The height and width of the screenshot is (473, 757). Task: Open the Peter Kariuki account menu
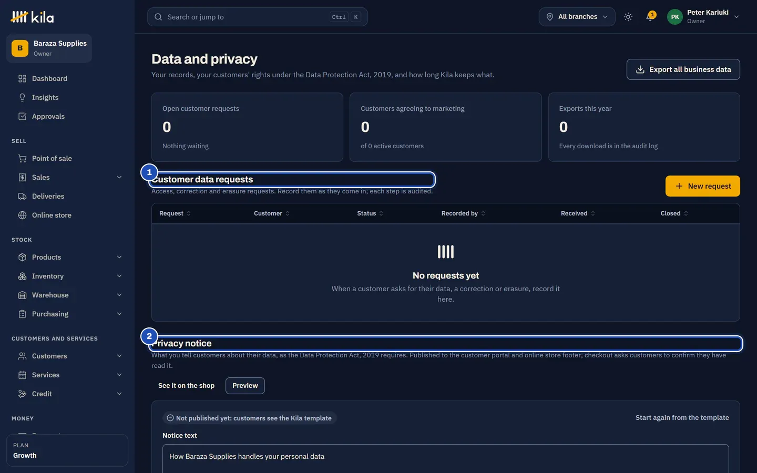pos(703,17)
